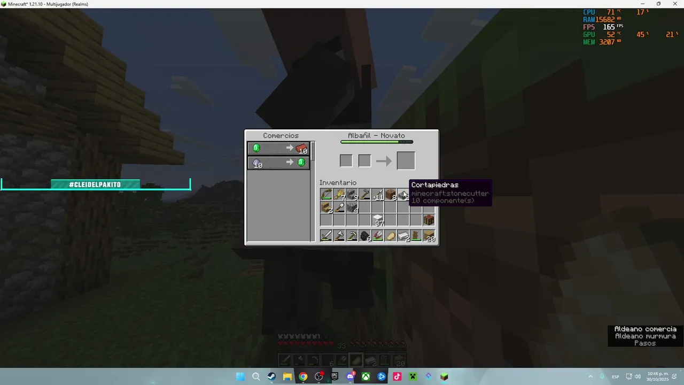Open the Windows Start menu
The height and width of the screenshot is (385, 684).
(240, 376)
